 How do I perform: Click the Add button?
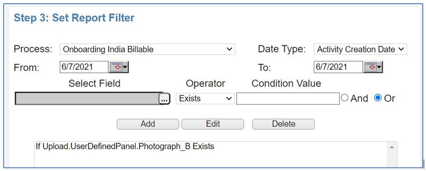click(148, 124)
